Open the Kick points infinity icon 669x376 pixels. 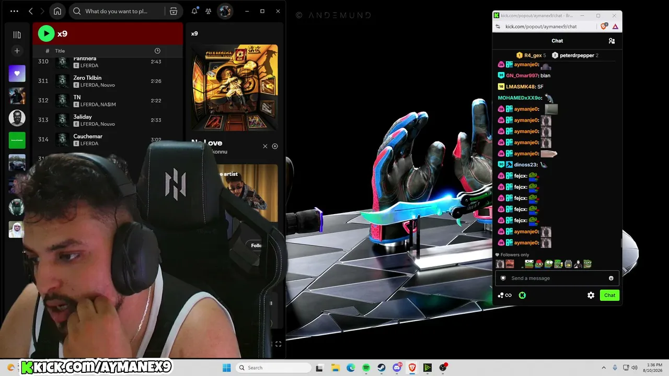[505, 296]
